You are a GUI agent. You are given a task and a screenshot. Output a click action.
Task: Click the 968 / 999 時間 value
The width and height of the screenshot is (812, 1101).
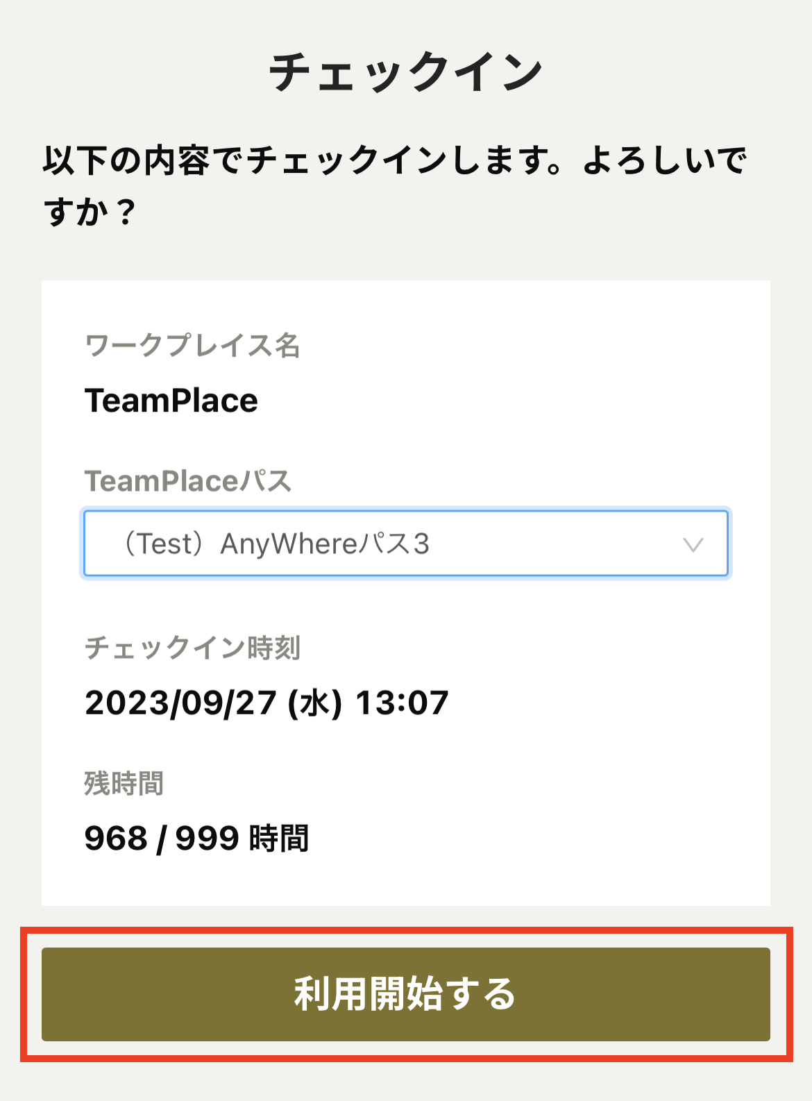pyautogui.click(x=196, y=838)
